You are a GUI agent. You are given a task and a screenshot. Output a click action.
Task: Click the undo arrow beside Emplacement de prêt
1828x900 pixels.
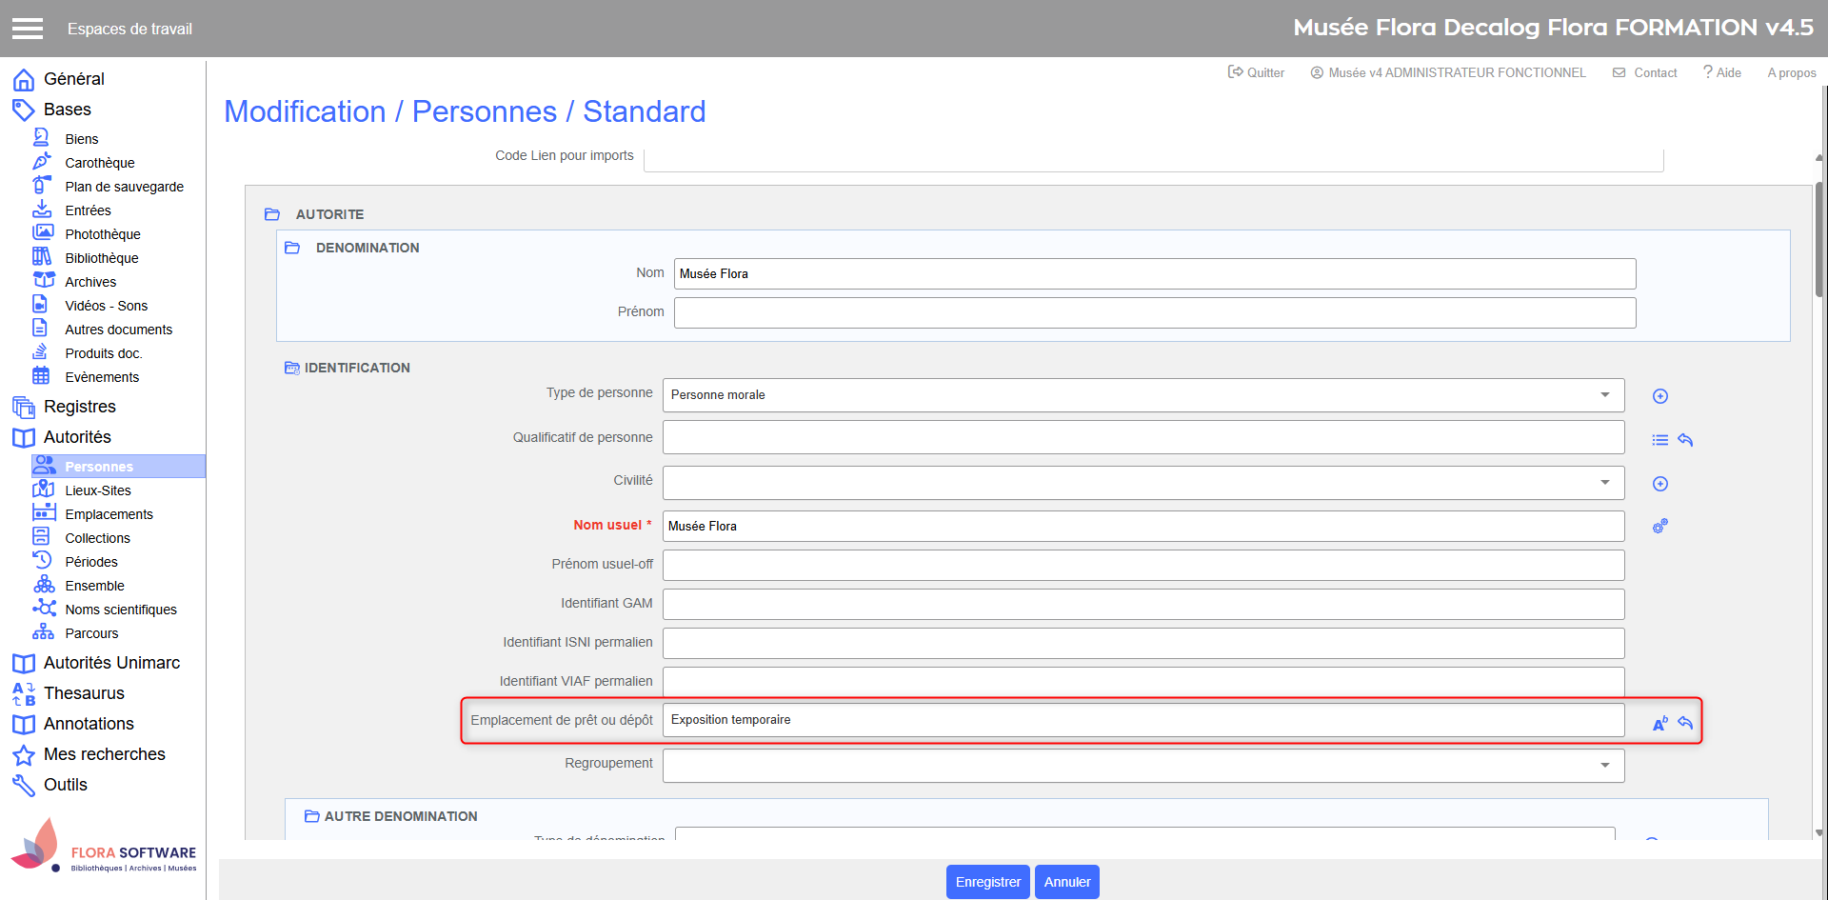1685,724
